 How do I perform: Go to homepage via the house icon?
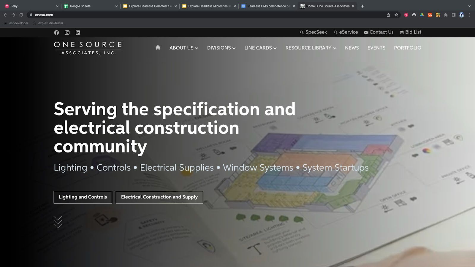(158, 47)
